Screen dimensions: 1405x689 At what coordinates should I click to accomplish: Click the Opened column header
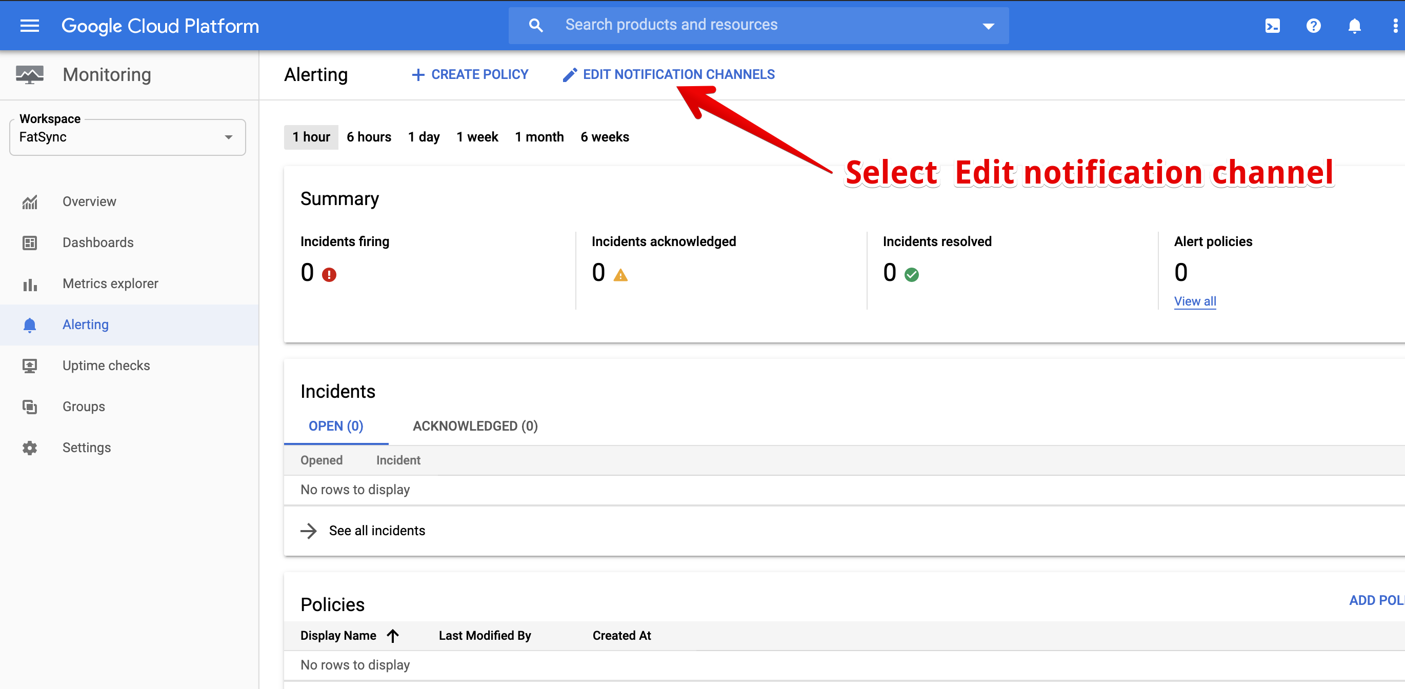click(x=321, y=460)
